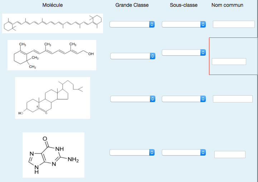Open Sous-classe dropdown for guanine molecule
The image size is (258, 182).
click(x=184, y=152)
